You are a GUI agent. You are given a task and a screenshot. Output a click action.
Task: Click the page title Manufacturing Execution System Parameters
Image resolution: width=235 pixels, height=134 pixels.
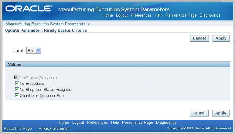pos(114,9)
